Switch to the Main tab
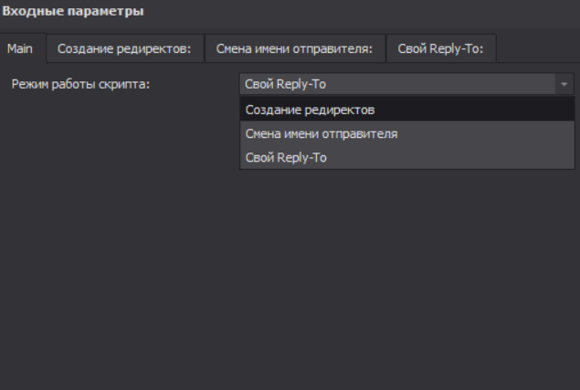This screenshot has height=390, width=580. click(20, 48)
